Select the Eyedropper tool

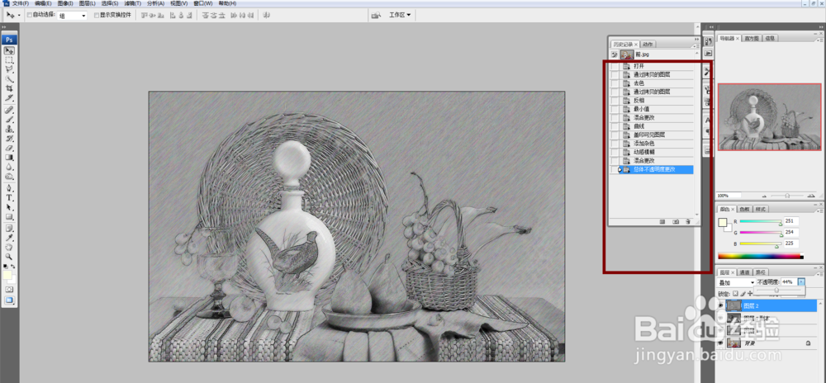9,238
